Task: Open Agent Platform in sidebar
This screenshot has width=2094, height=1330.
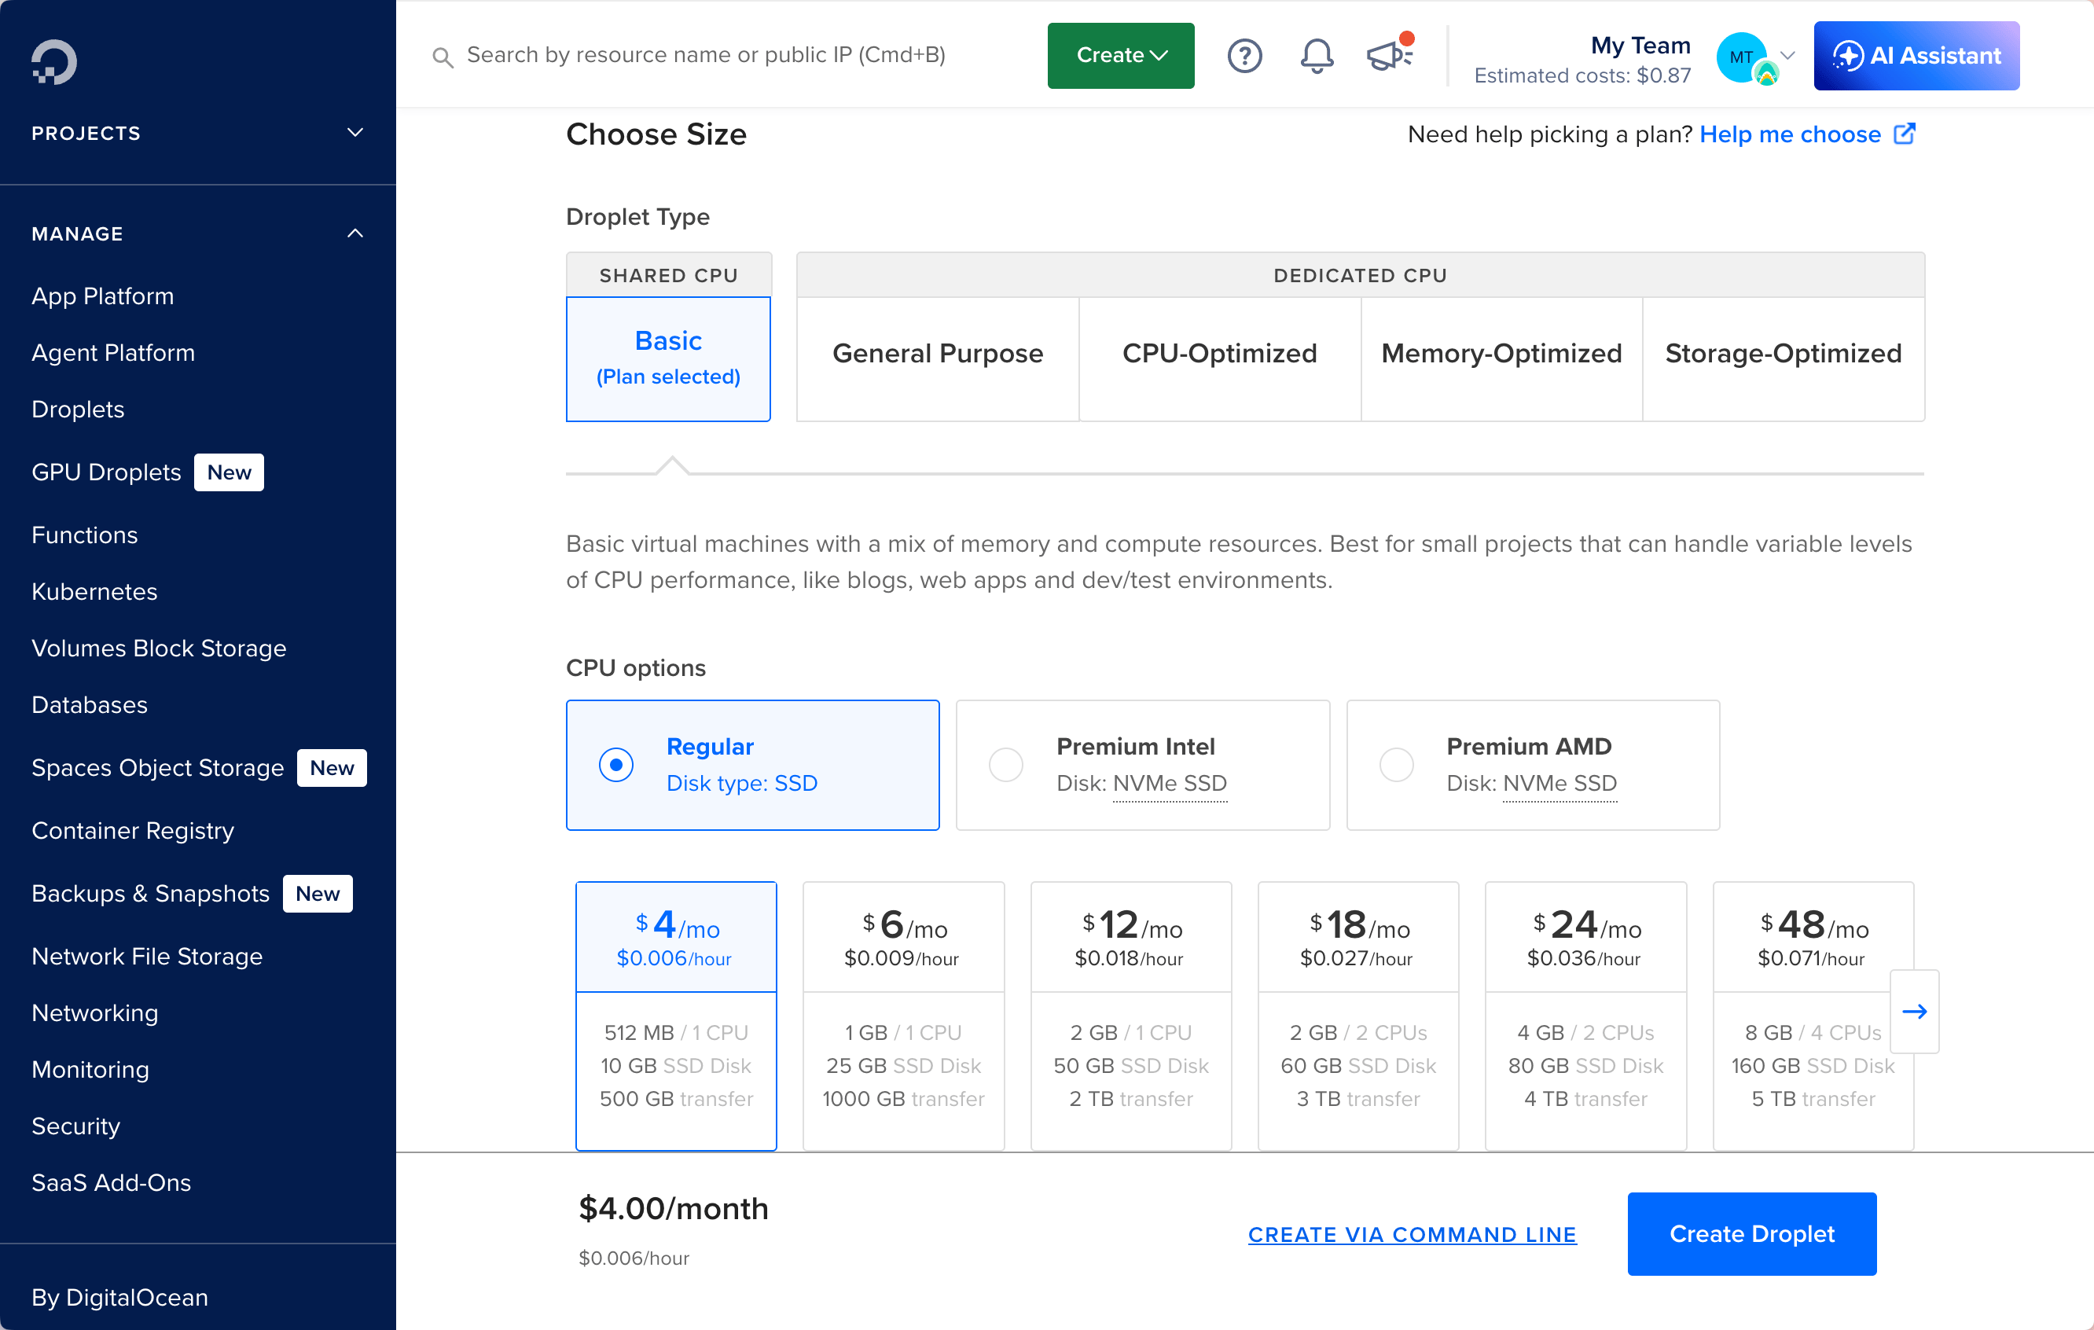Action: click(x=113, y=352)
